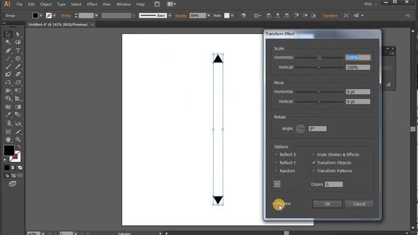Select the Lasso tool
Viewport: 418px width, 235px height.
pos(18,42)
